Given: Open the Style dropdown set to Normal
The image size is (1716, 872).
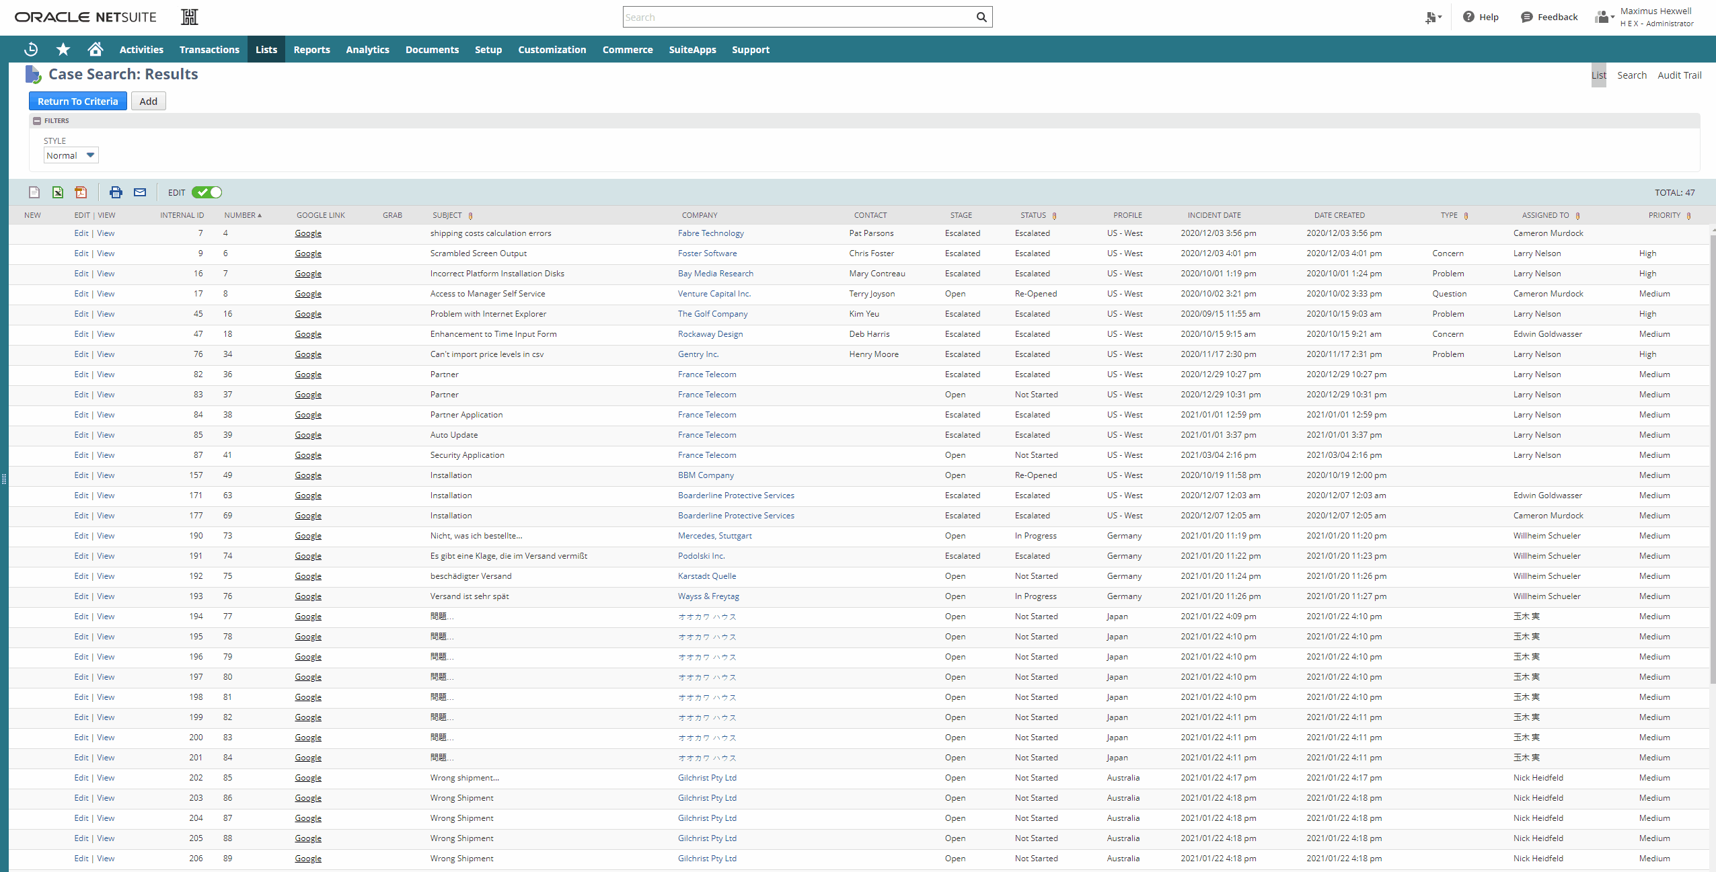Looking at the screenshot, I should [71, 155].
